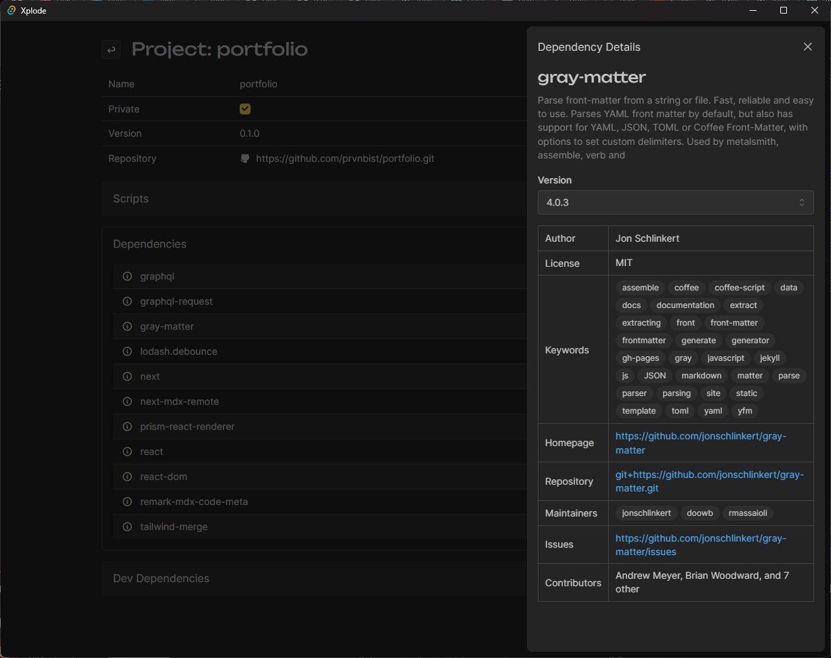
Task: Collapse the Dependencies section header
Action: click(150, 244)
